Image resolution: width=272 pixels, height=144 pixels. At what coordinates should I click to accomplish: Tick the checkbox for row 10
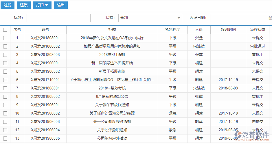point(5,113)
